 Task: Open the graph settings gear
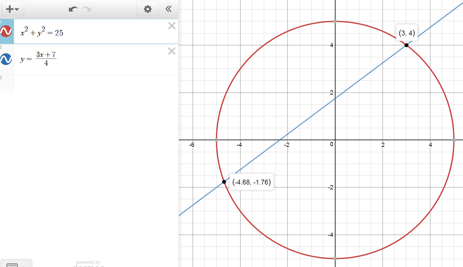point(148,9)
